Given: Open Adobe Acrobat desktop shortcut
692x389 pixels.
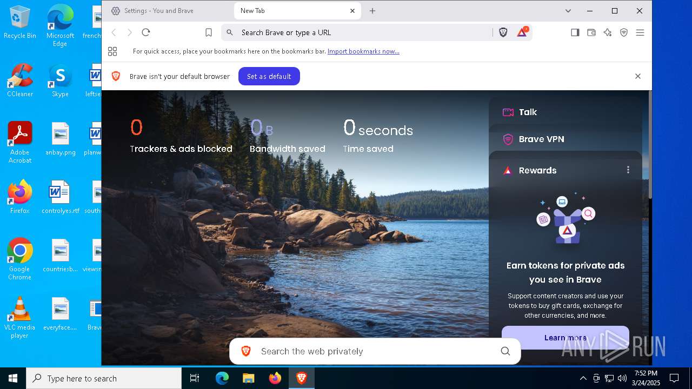Looking at the screenshot, I should (x=20, y=143).
